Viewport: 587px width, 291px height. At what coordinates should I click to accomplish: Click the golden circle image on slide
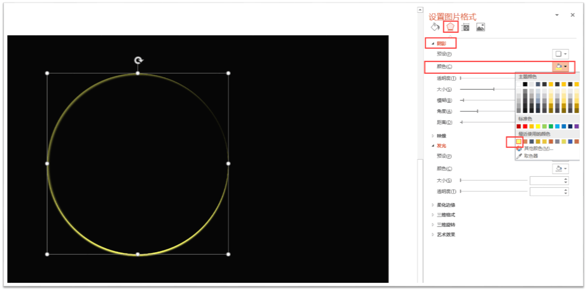[138, 164]
